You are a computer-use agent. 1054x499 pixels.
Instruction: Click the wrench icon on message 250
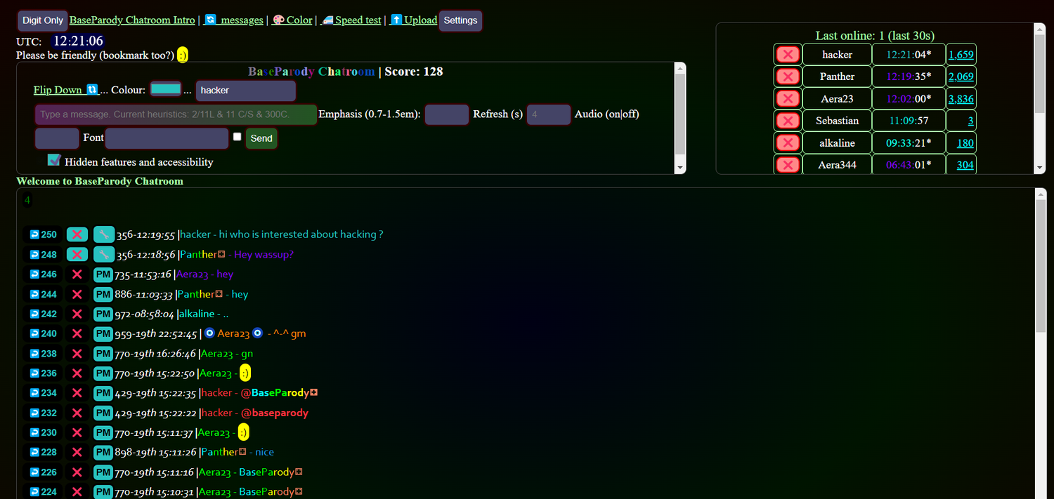pyautogui.click(x=103, y=234)
